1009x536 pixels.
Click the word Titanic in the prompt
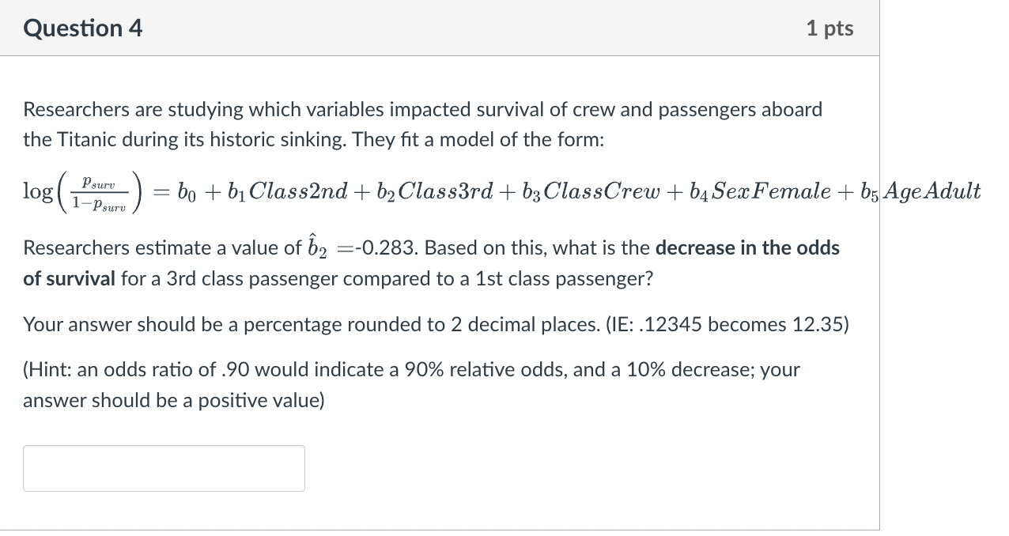click(82, 140)
